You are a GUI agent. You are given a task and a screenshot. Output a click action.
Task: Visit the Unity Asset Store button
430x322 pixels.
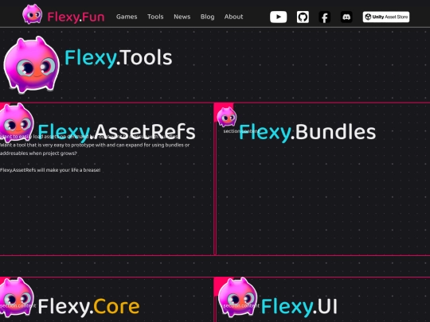pyautogui.click(x=386, y=17)
